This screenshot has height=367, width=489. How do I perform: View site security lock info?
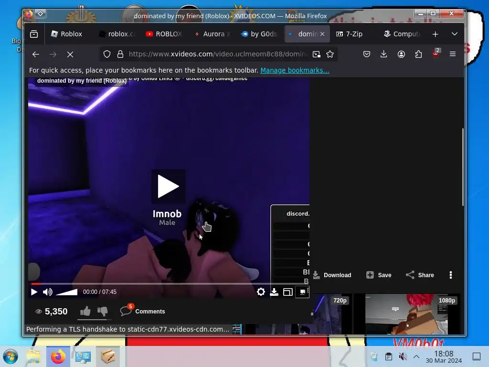click(x=120, y=54)
